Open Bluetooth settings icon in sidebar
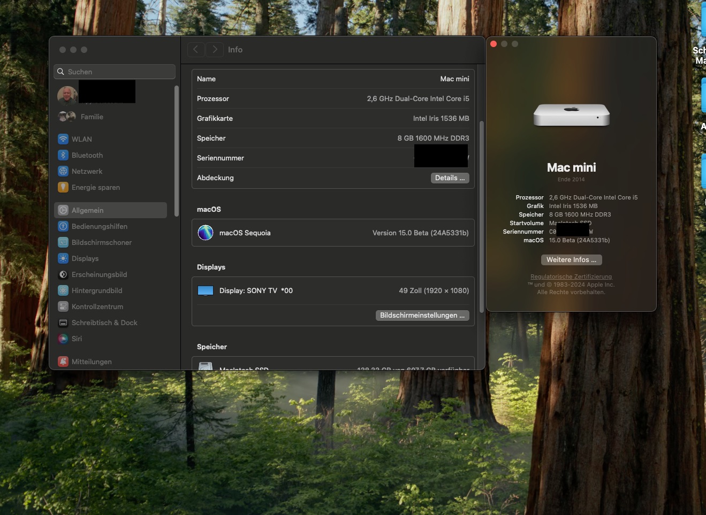The height and width of the screenshot is (515, 706). click(x=63, y=155)
